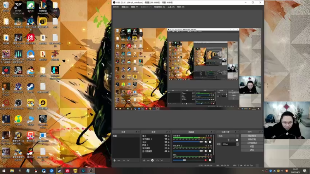Increase the 200ms transition duration with up arrow

pos(238,143)
